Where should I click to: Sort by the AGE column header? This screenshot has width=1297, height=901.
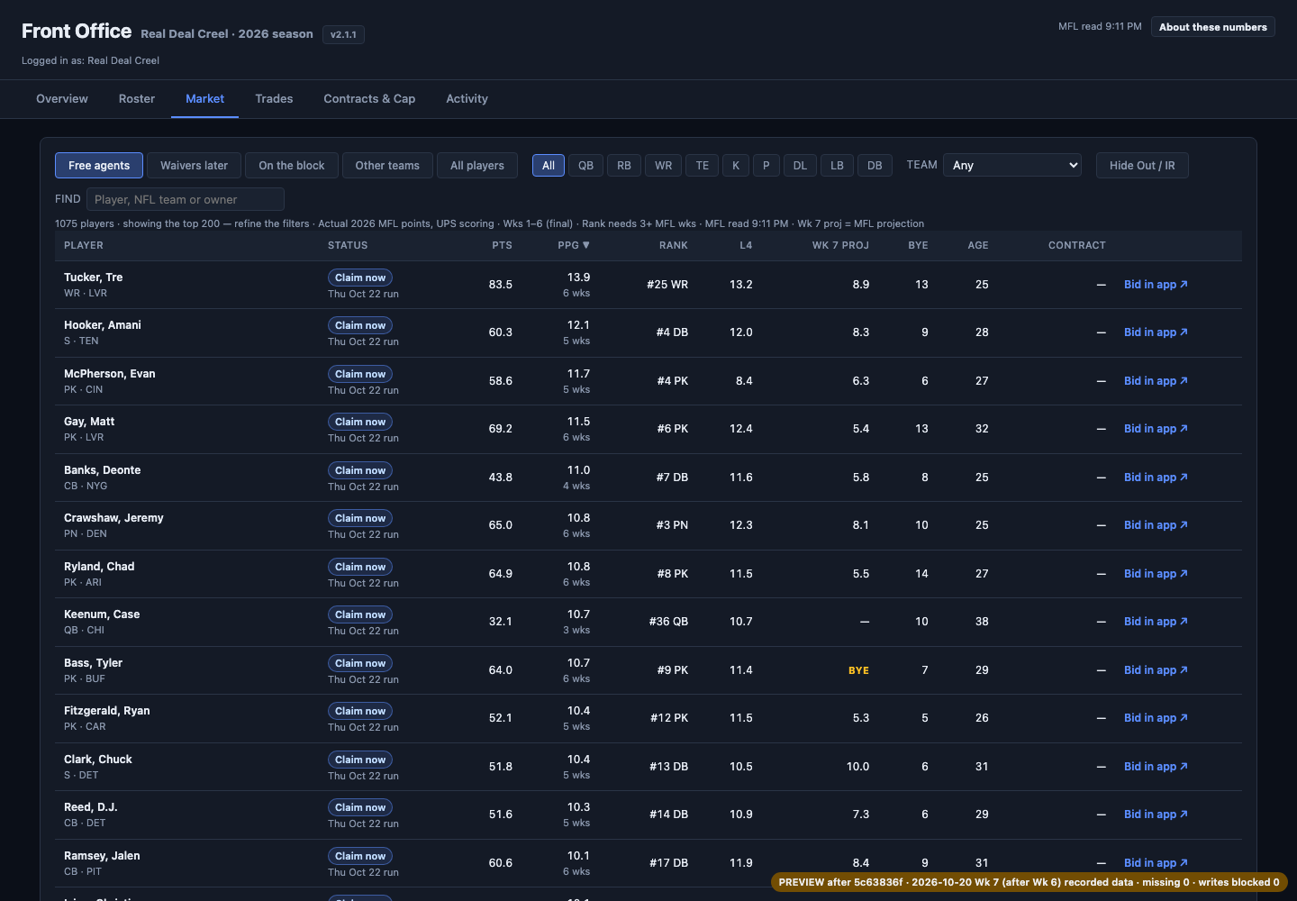[978, 245]
